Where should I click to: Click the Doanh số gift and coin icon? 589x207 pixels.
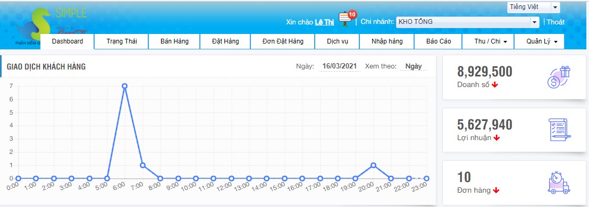coord(559,77)
